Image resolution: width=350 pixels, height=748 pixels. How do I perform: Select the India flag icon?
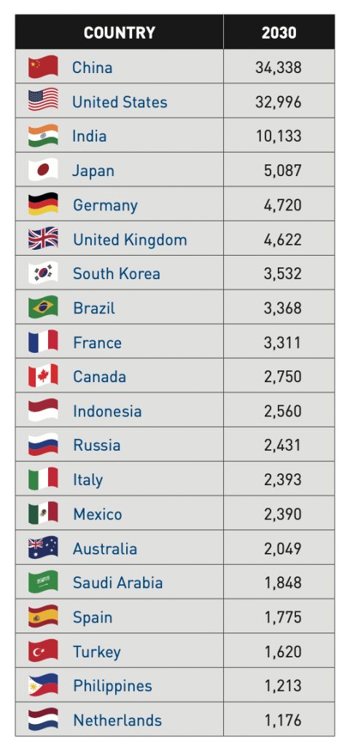coord(43,135)
